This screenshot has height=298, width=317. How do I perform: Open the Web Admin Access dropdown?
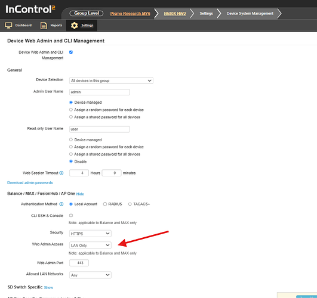click(x=90, y=245)
